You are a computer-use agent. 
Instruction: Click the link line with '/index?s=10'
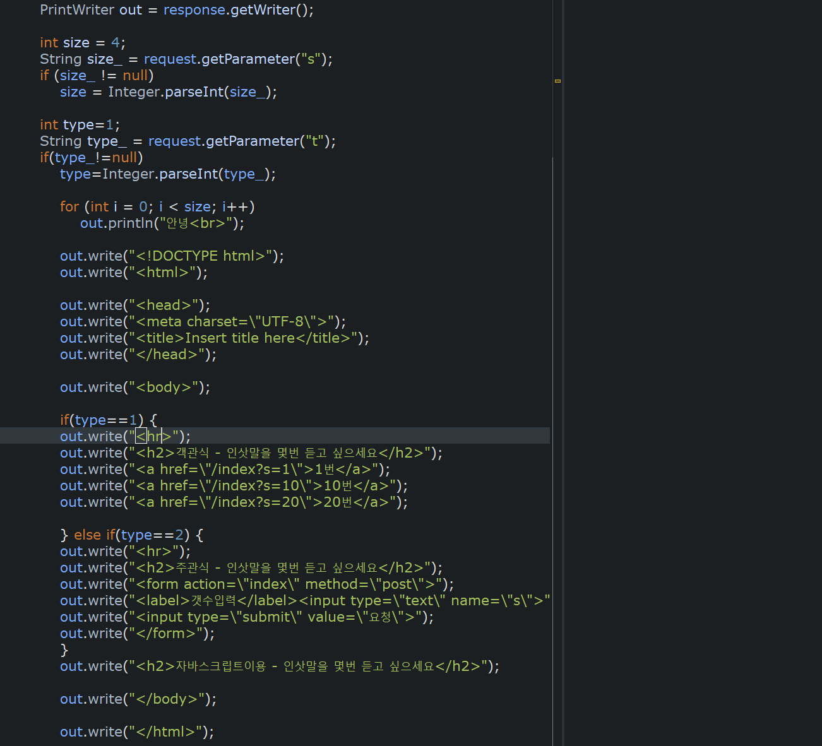click(x=234, y=486)
